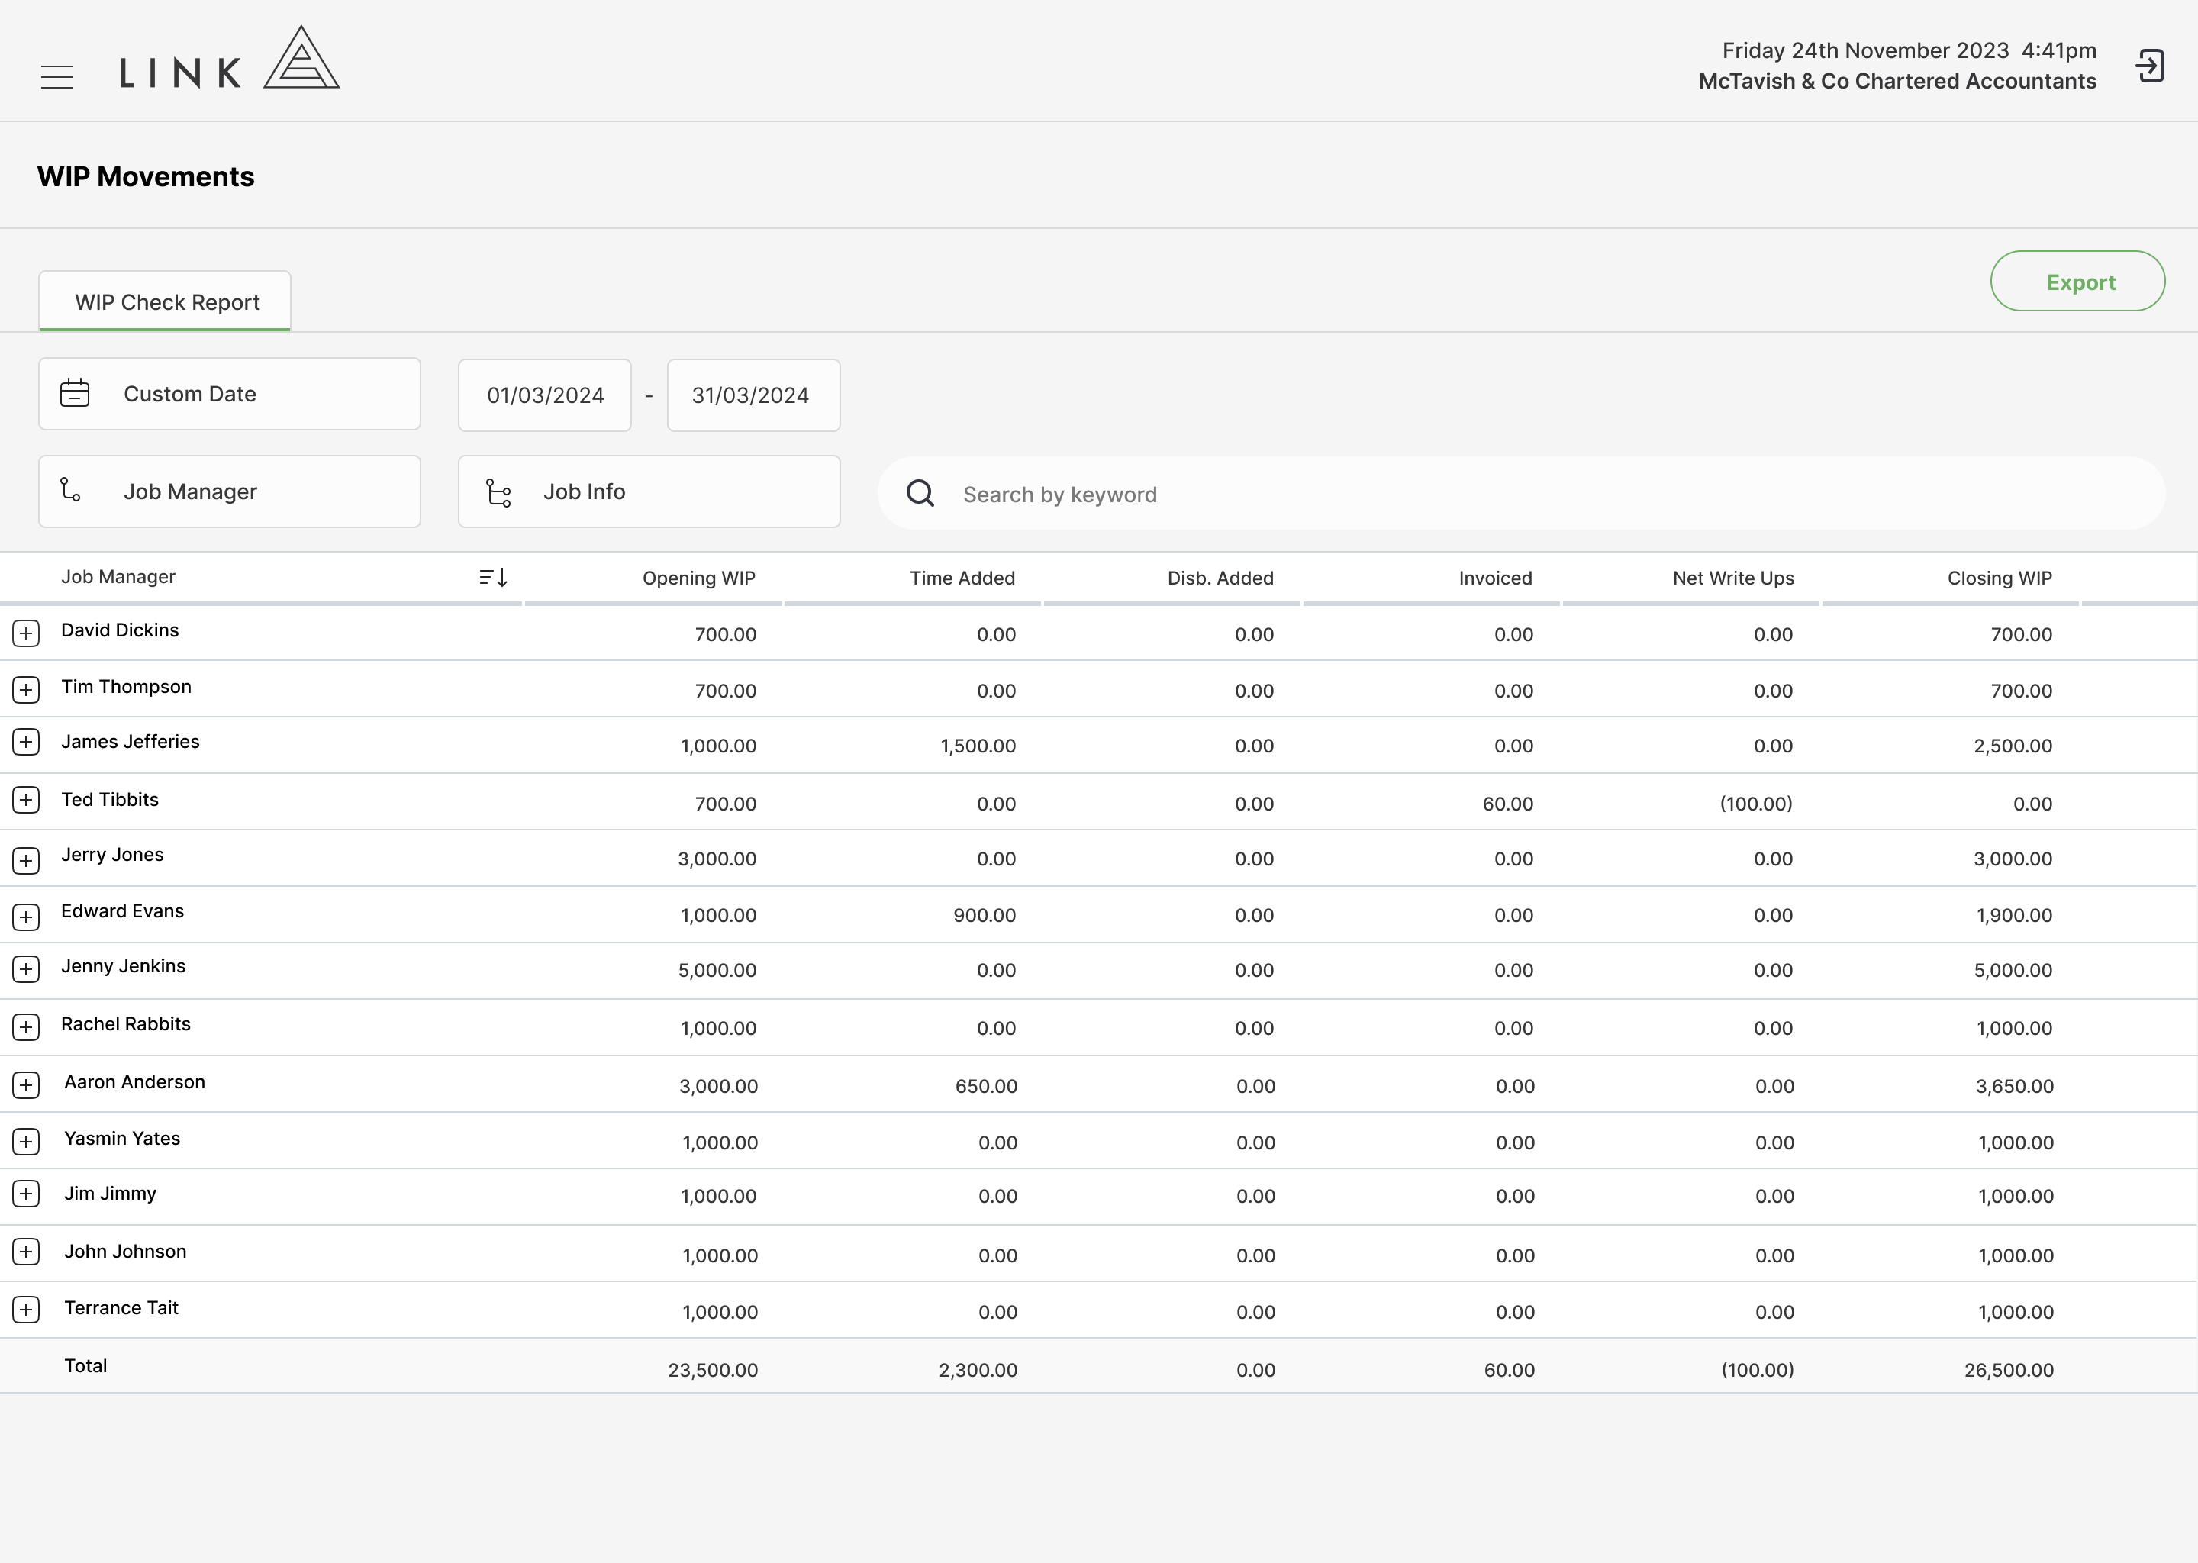This screenshot has height=1563, width=2198.
Task: Open the Job Info filter dropdown
Action: tap(649, 491)
